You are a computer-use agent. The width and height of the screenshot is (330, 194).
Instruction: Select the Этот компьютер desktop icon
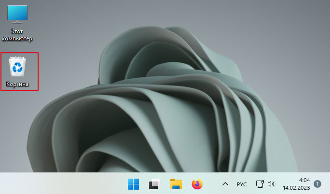point(17,23)
